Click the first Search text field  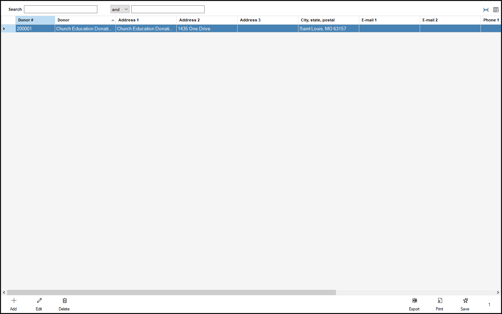[60, 9]
